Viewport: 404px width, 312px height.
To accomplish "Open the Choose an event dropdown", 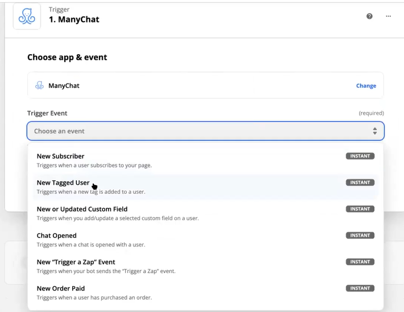I will [205, 131].
